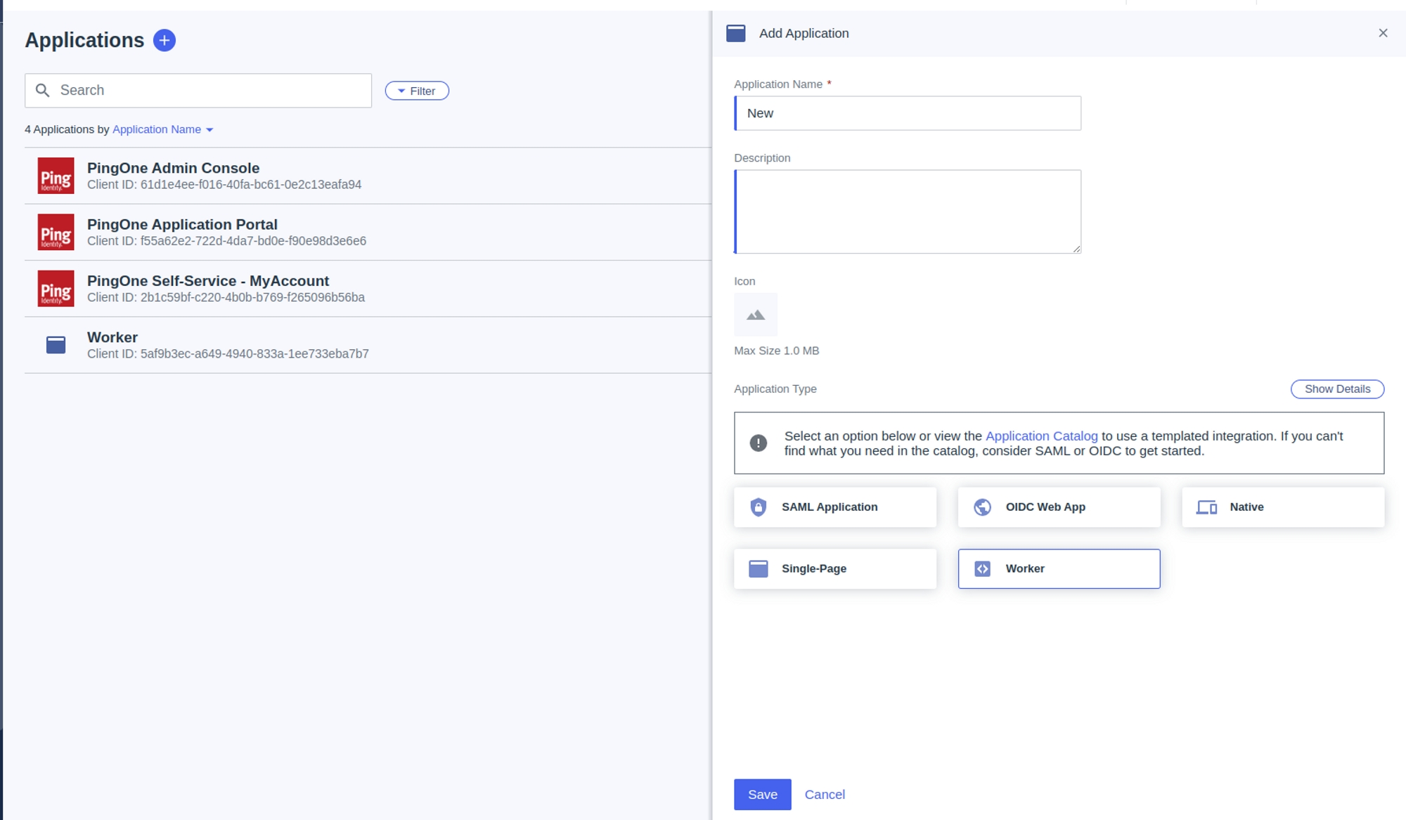The image size is (1406, 820).
Task: Click the PingOne Admin Console Ping logo
Action: point(56,176)
